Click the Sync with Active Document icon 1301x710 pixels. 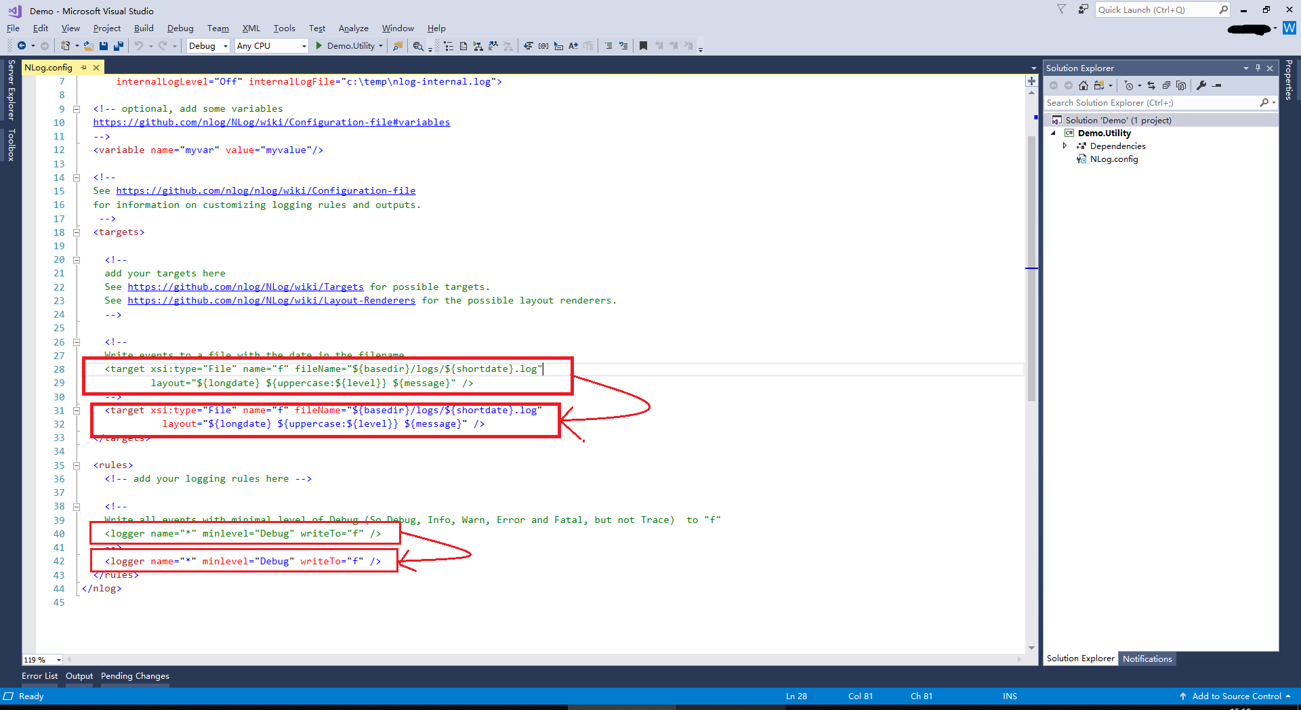pos(1151,85)
